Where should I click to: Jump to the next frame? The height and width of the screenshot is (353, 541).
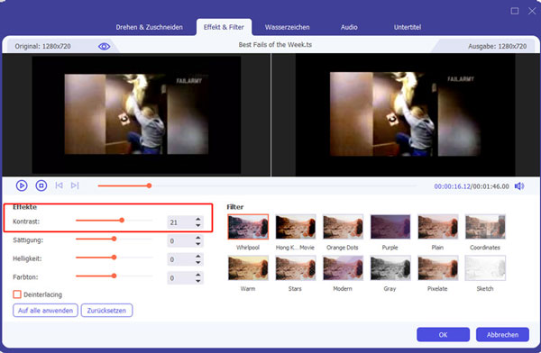point(75,186)
